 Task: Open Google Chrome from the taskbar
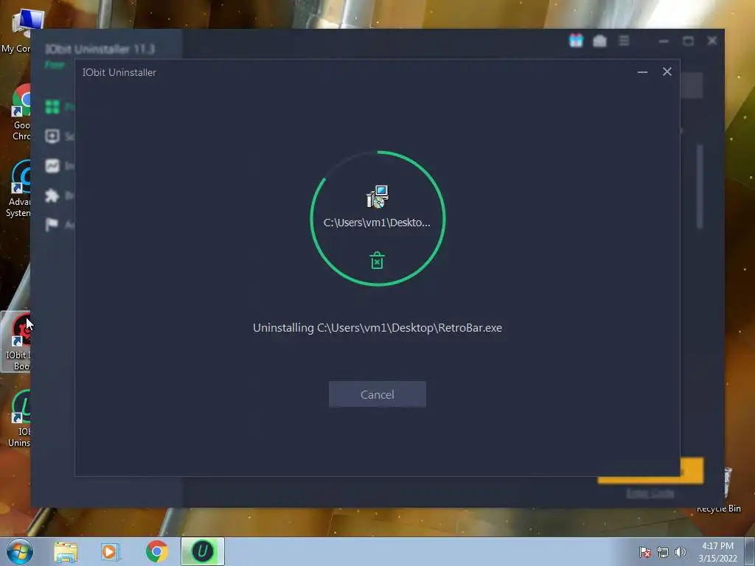pos(156,551)
